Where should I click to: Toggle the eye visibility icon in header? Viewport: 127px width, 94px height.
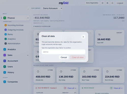(107, 3)
